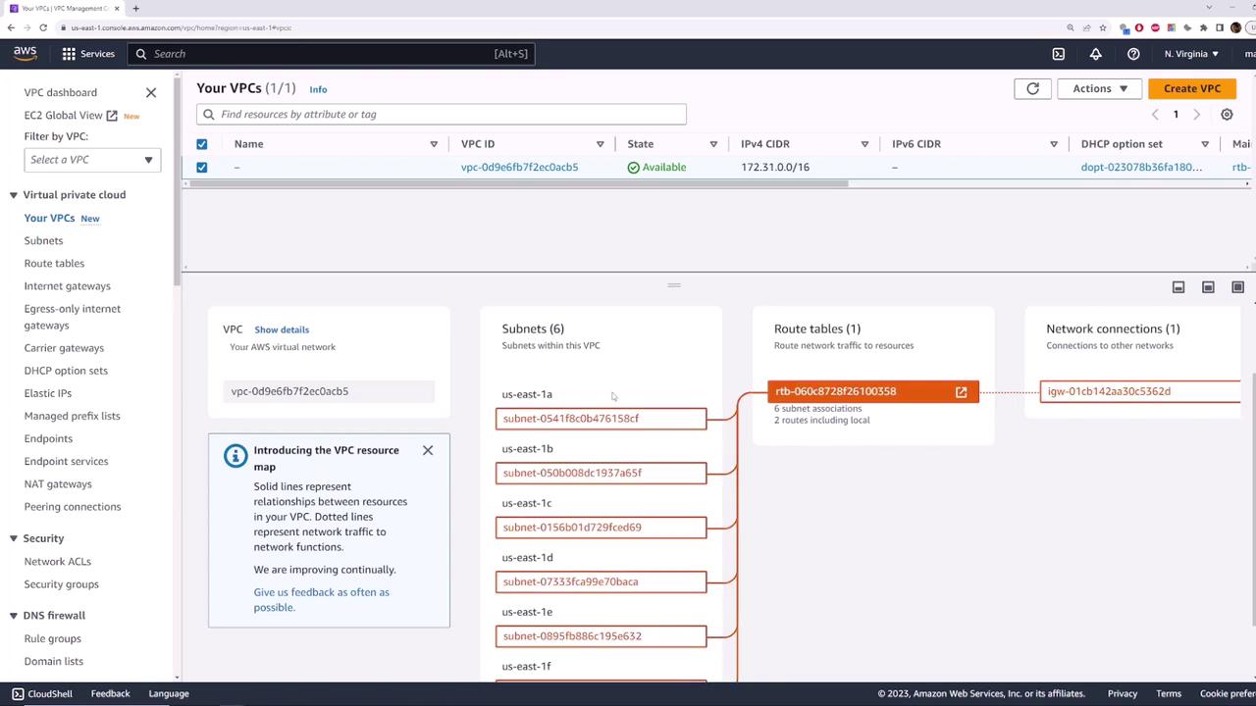Collapse the DNS firewall section

[14, 616]
